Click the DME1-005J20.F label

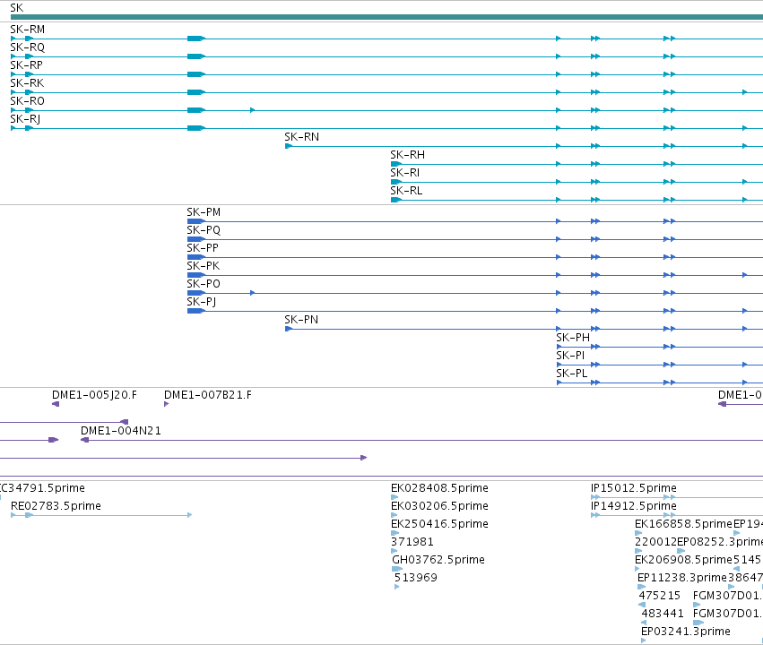[x=94, y=395]
